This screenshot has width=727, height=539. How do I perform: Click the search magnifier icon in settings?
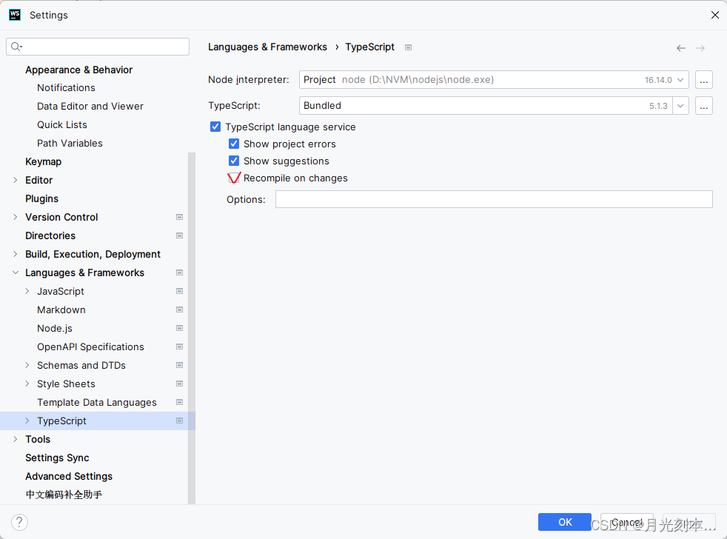[17, 47]
